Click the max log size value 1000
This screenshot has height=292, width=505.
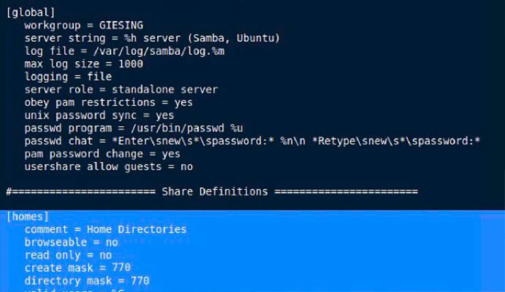[x=131, y=64]
